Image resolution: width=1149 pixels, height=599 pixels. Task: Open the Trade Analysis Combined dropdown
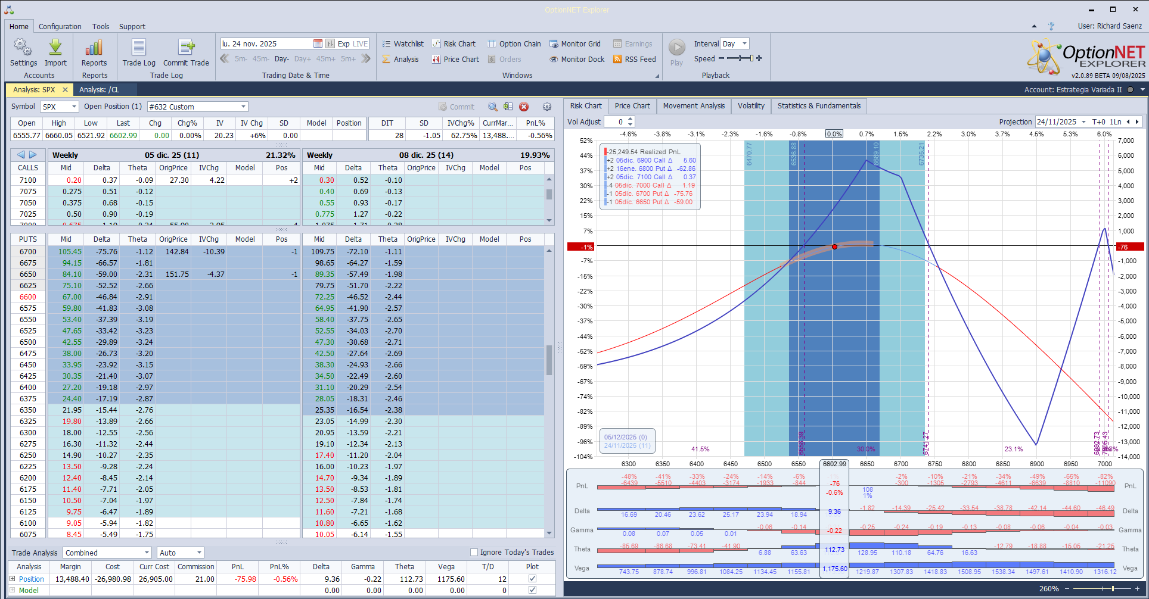pos(147,553)
